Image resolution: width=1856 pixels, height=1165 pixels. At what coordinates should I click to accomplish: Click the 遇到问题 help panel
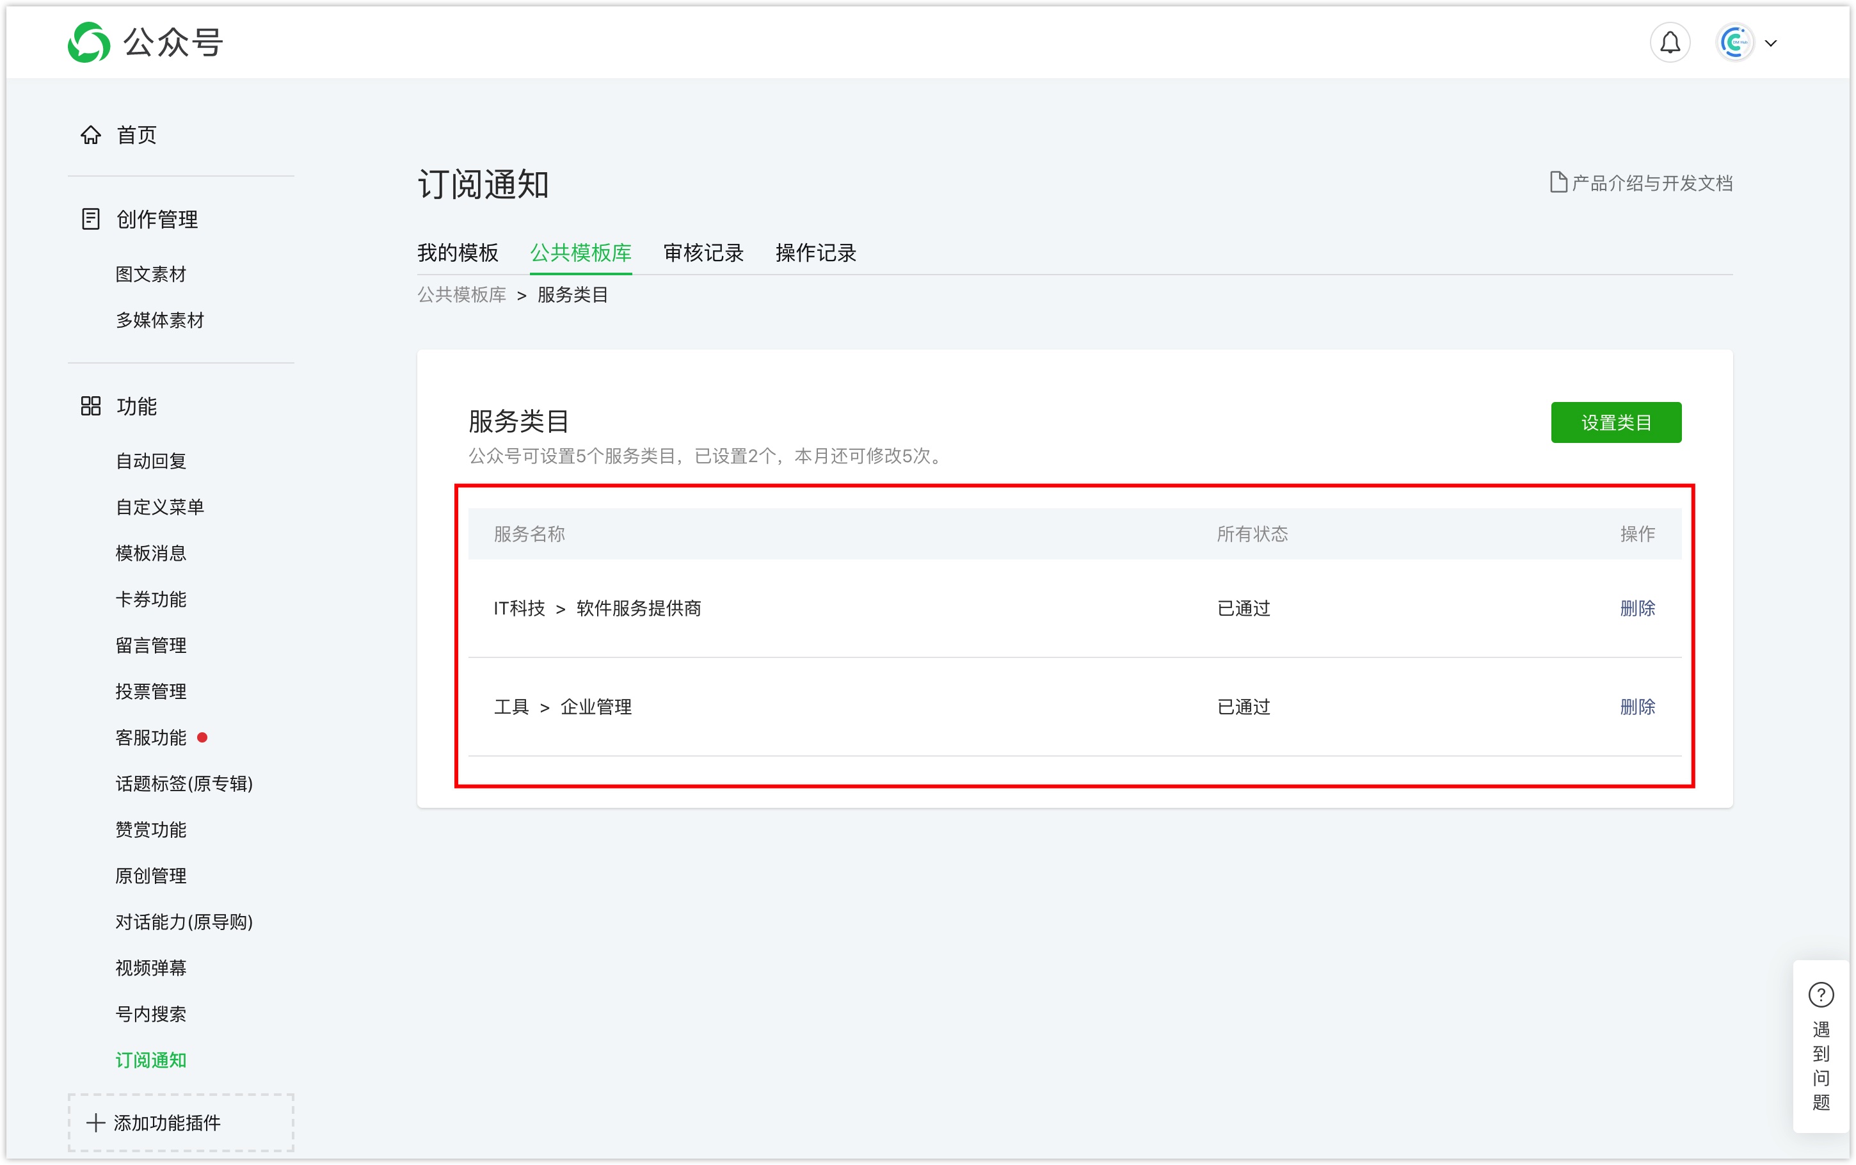pos(1821,1047)
